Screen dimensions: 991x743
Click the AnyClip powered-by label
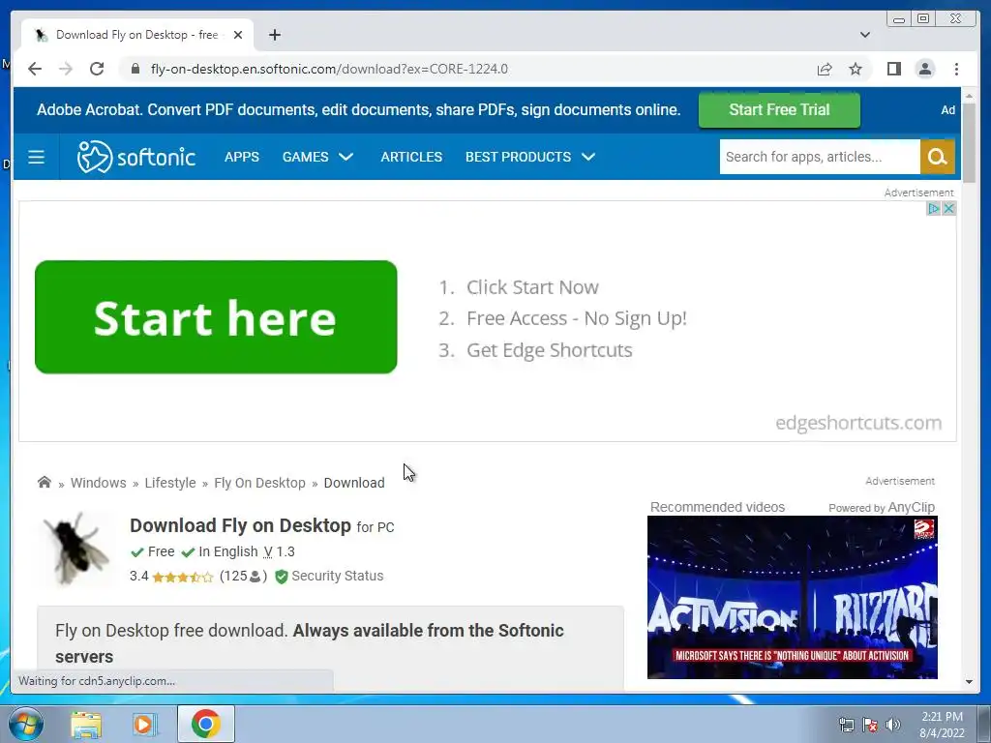tap(881, 507)
